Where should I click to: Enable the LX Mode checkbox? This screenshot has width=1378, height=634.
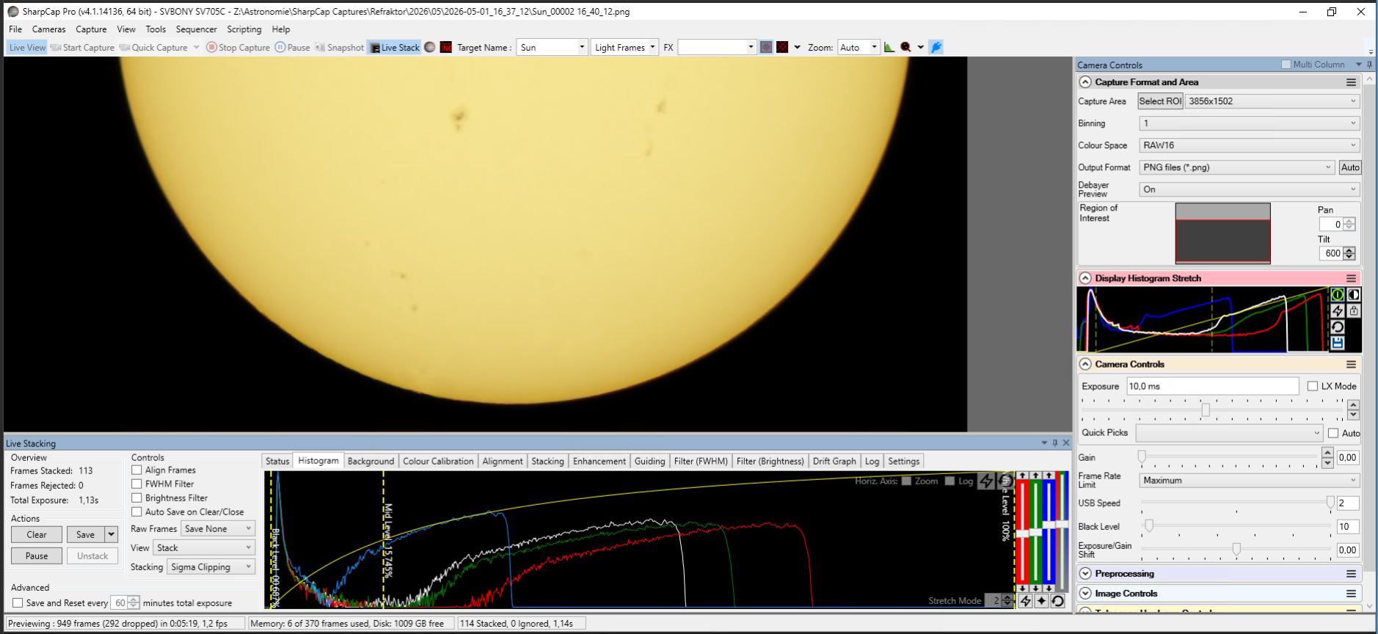pyautogui.click(x=1313, y=386)
